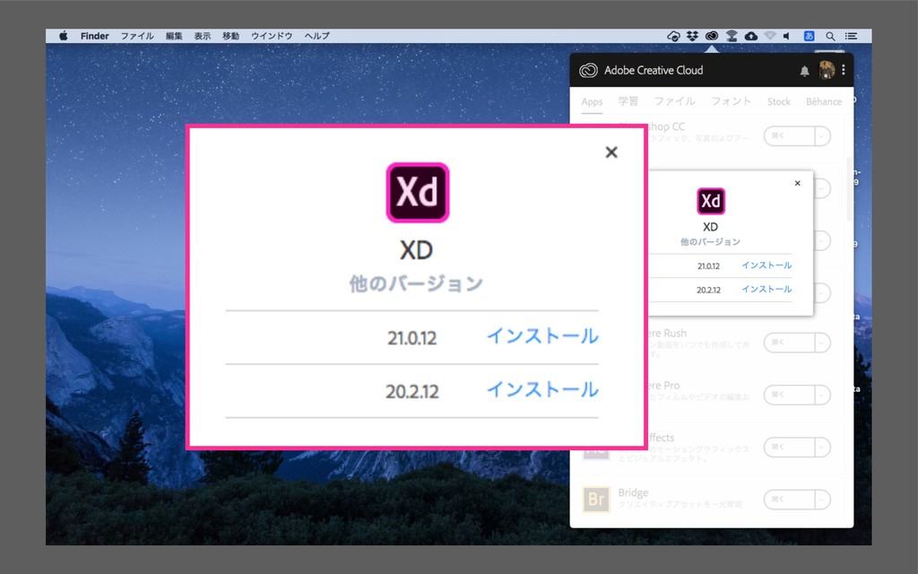The height and width of the screenshot is (574, 918).
Task: Open the ヘルプ menu
Action: click(316, 36)
